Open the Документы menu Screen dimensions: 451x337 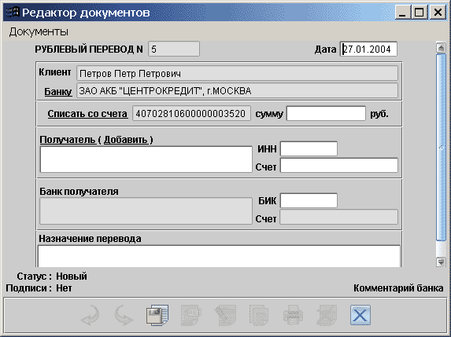tap(39, 31)
